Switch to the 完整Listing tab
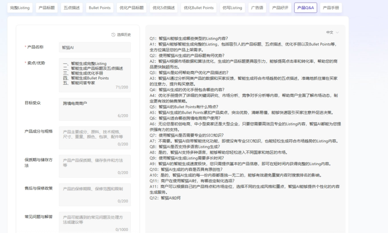Image resolution: width=388 pixels, height=233 pixels. pos(20,8)
